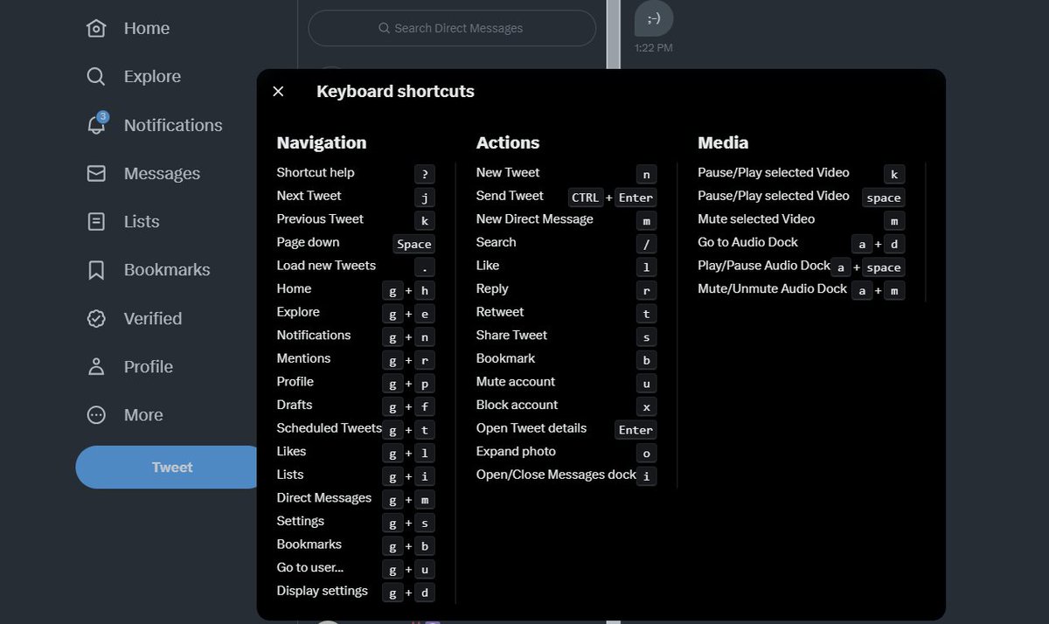The height and width of the screenshot is (624, 1049).
Task: Click the Lists icon in sidebar
Action: 96,221
